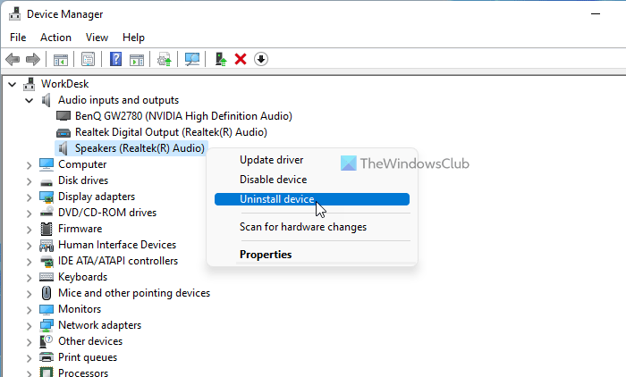Expand the Disk drives category

pos(29,180)
